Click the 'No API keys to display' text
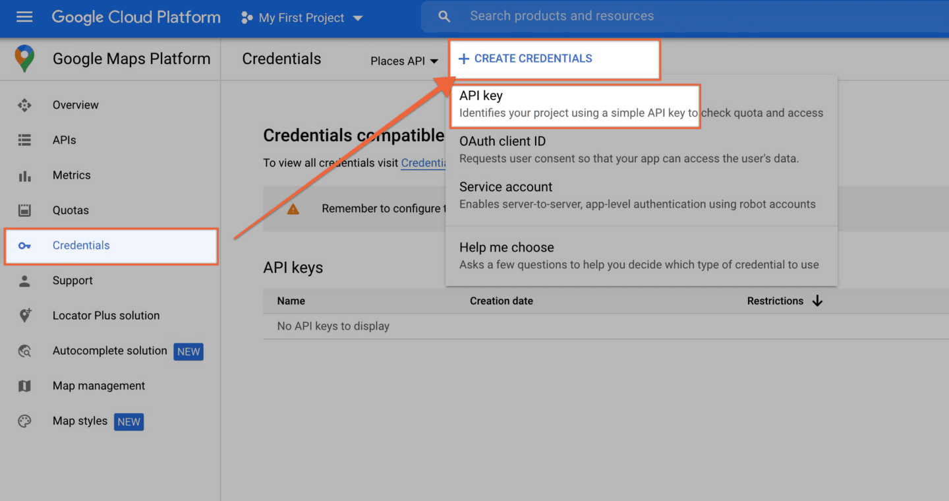Viewport: 949px width, 501px height. click(x=333, y=326)
